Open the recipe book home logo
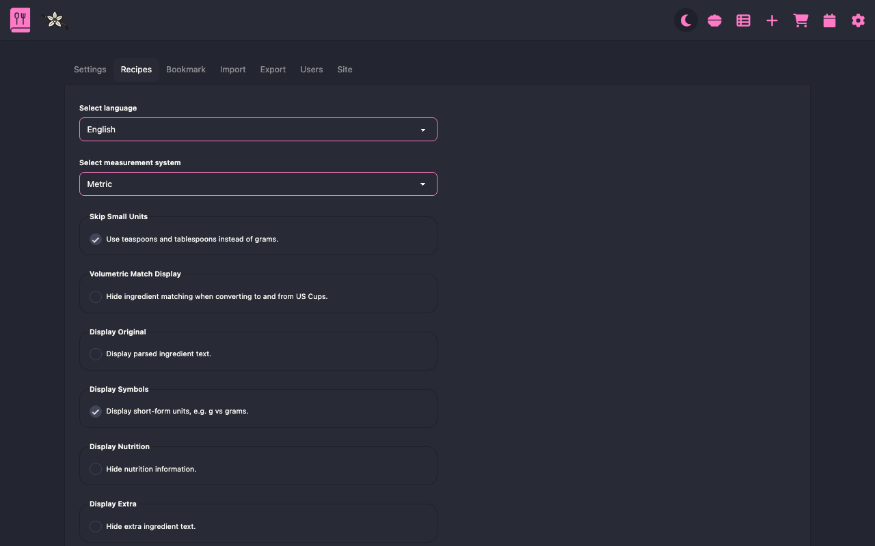The image size is (875, 546). point(21,20)
